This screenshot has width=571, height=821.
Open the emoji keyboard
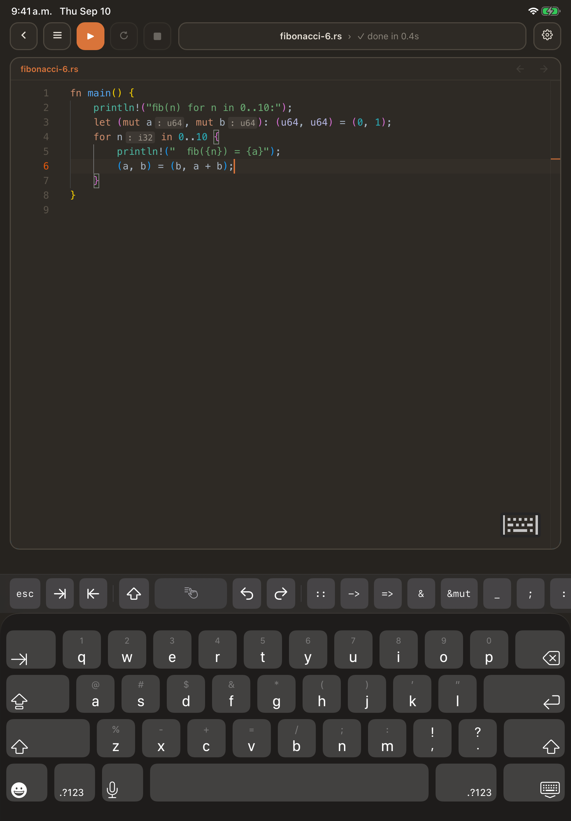[x=27, y=782]
